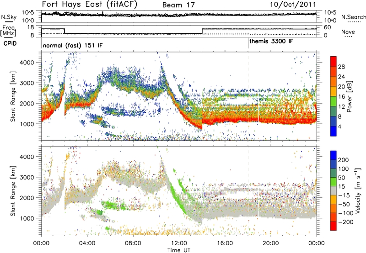Select the "N.Search" legend label
This screenshot has height=253, width=366.
(353, 17)
